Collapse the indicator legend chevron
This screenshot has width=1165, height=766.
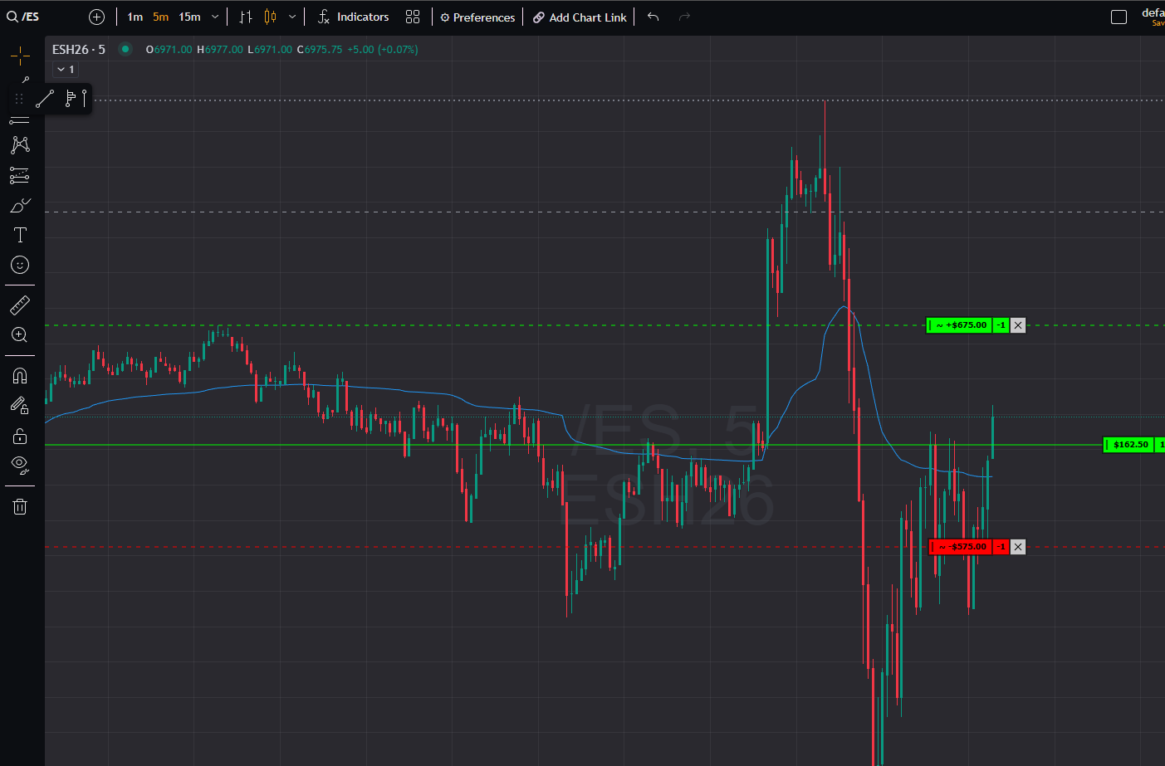(61, 70)
